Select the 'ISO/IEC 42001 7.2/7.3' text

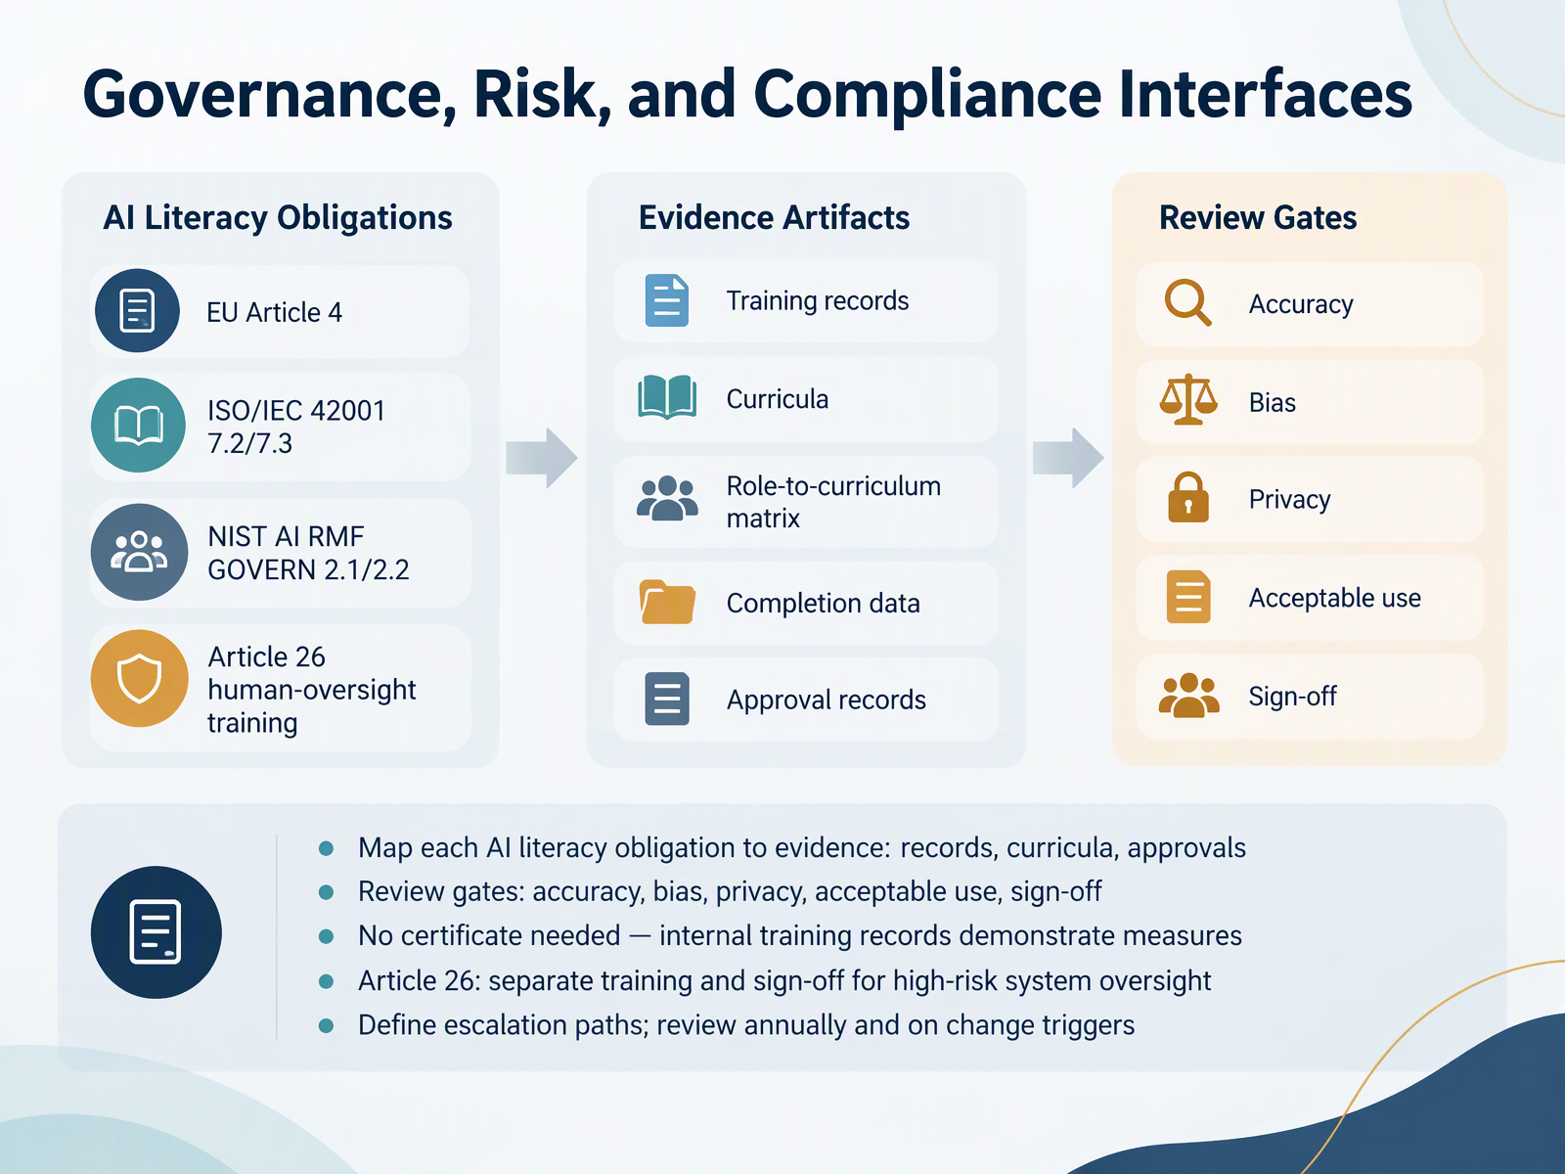point(296,427)
